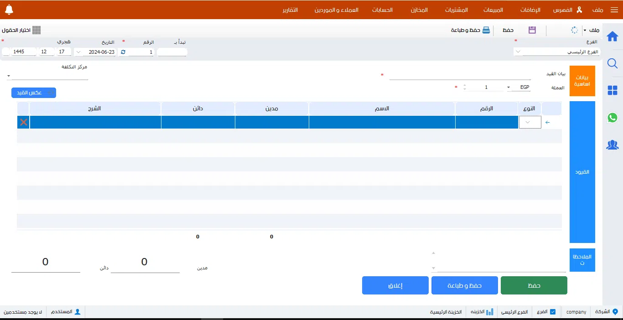
Task: Open the home icon in sidebar
Action: (613, 36)
